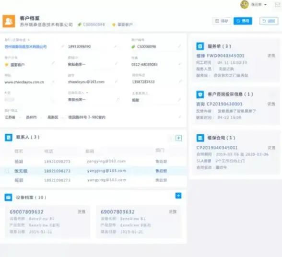
Task: Edit website www.zhaodayou.con.cn pencil icon
Action: 53,82
